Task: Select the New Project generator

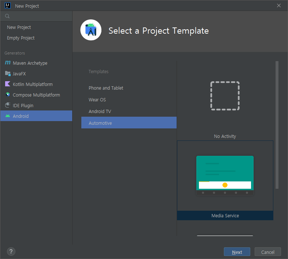Action: pyautogui.click(x=36, y=27)
